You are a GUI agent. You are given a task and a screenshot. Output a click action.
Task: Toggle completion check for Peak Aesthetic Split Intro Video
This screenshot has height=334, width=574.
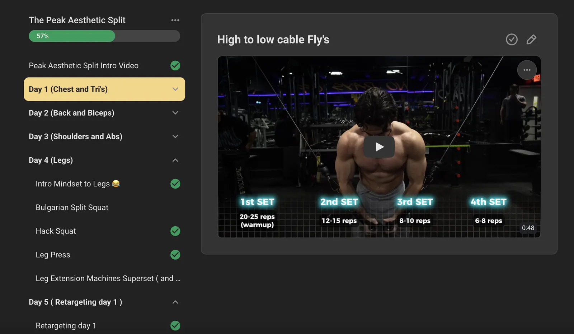[175, 65]
